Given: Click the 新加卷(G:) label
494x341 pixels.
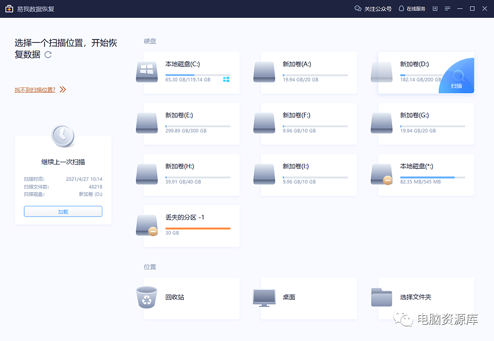Looking at the screenshot, I should [414, 115].
